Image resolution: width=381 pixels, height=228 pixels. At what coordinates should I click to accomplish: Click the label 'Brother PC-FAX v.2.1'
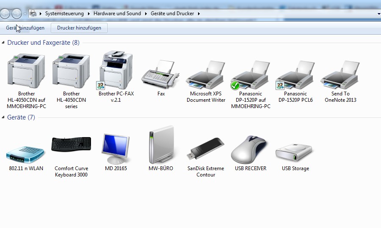(116, 97)
